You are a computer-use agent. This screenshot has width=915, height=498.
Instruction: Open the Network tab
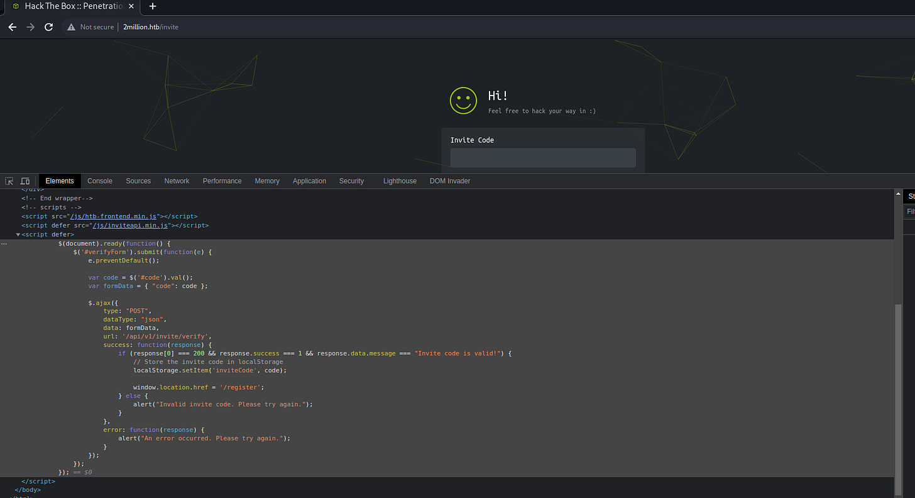click(177, 181)
